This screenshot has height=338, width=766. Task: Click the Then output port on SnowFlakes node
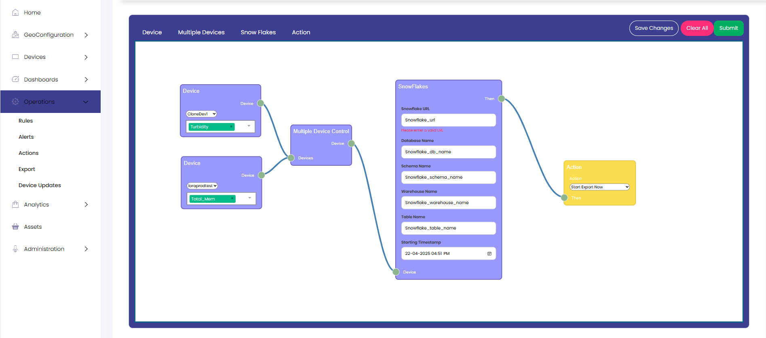tap(501, 99)
